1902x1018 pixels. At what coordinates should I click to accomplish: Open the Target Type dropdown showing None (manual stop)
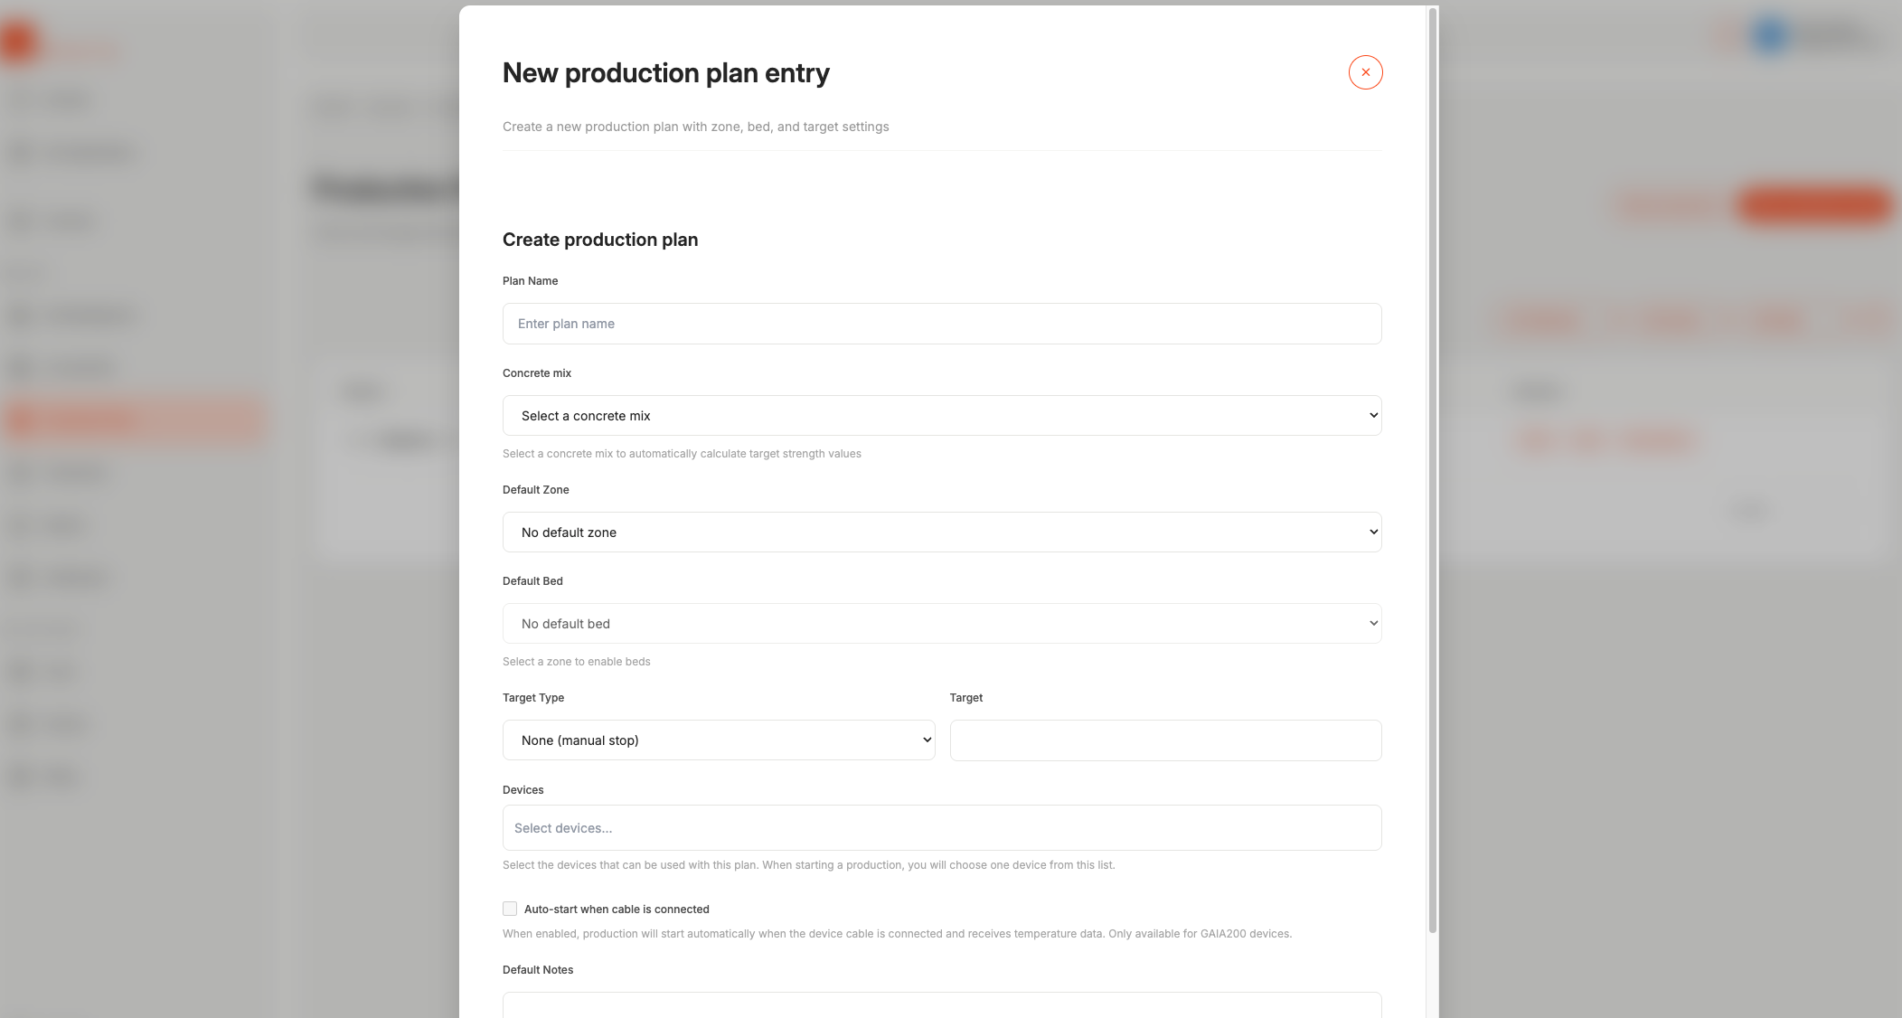(x=718, y=740)
